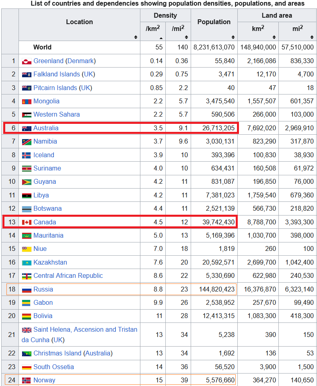Sort by land area km² arrows
This screenshot has height=386, width=317.
[274, 37]
